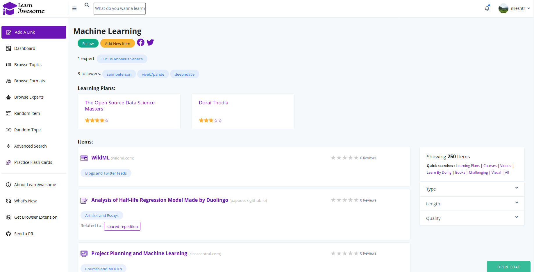Quick search All items
Screen dimensions: 534x272
point(507,173)
